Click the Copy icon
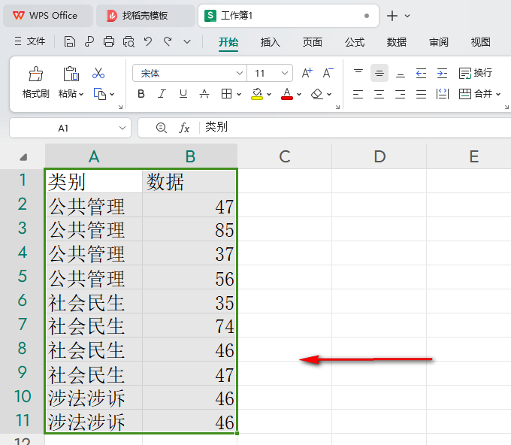 tap(100, 94)
